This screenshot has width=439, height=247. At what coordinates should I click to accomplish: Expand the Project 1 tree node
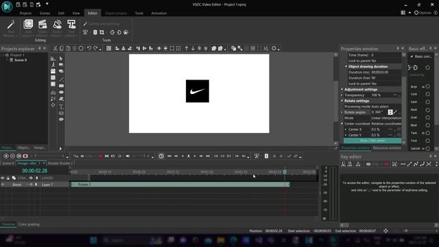(x=3, y=55)
